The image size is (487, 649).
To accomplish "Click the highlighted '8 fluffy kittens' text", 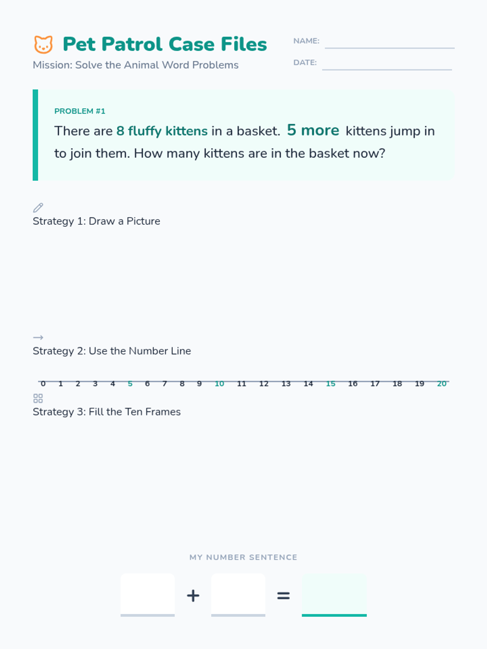I will (x=162, y=131).
